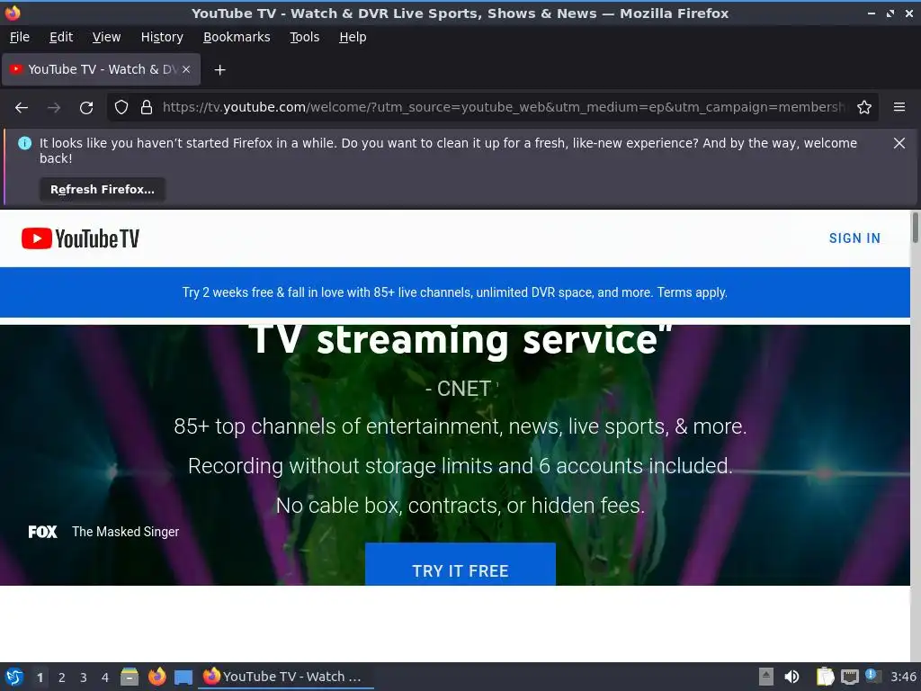Open the update notifier tray icon
This screenshot has height=691, width=921.
(x=872, y=677)
